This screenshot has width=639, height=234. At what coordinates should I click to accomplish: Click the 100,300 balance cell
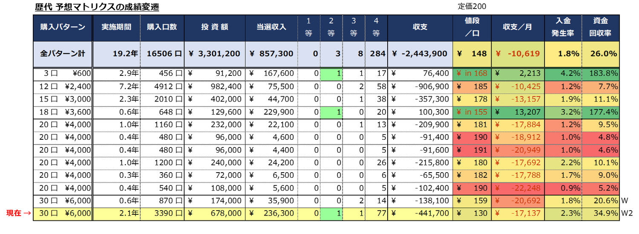click(x=420, y=113)
